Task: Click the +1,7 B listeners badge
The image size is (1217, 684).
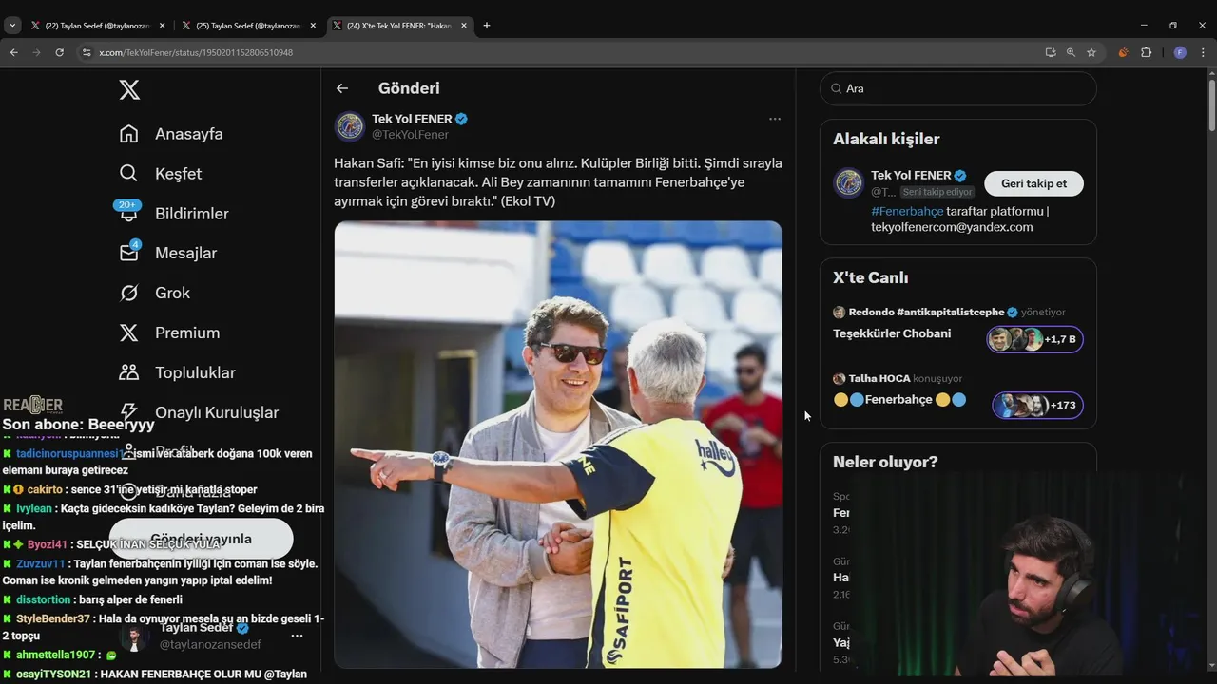Action: click(x=1035, y=339)
